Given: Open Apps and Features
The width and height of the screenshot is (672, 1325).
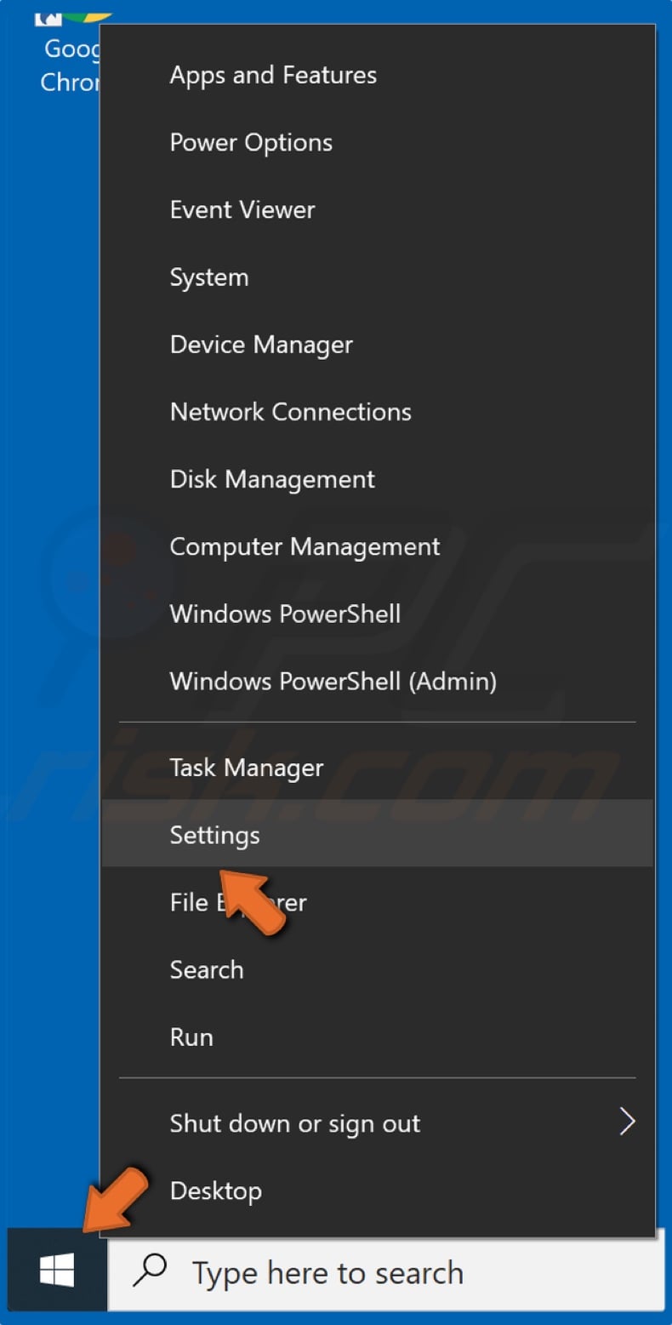Looking at the screenshot, I should (273, 75).
